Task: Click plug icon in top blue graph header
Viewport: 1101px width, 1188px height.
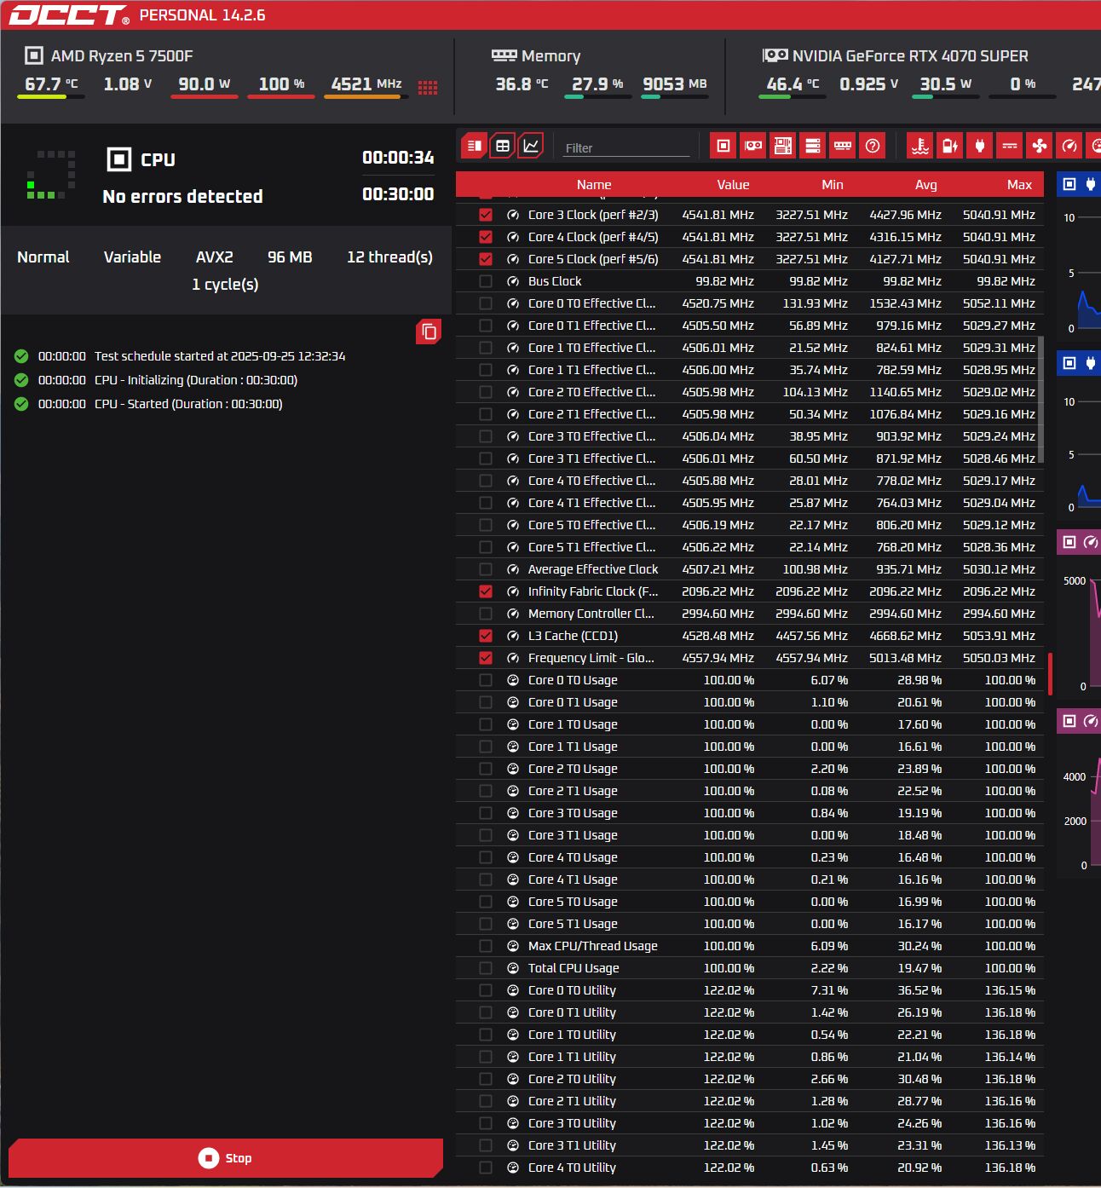Action: (x=1091, y=184)
